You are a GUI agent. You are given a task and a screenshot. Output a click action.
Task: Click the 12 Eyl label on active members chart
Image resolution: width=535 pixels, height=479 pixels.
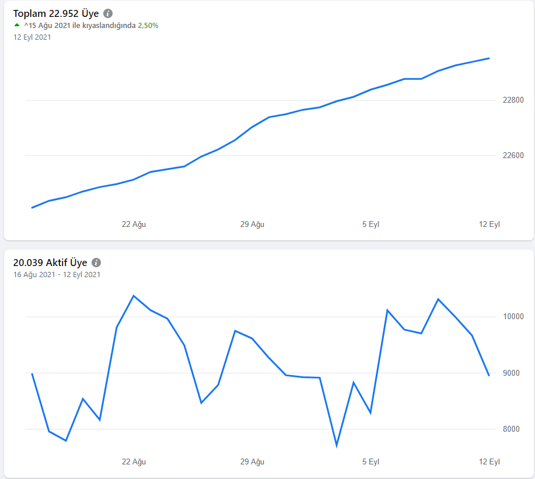point(489,462)
